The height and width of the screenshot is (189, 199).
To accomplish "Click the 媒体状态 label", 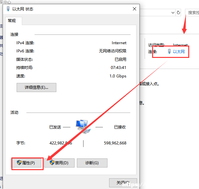I will [24, 59].
